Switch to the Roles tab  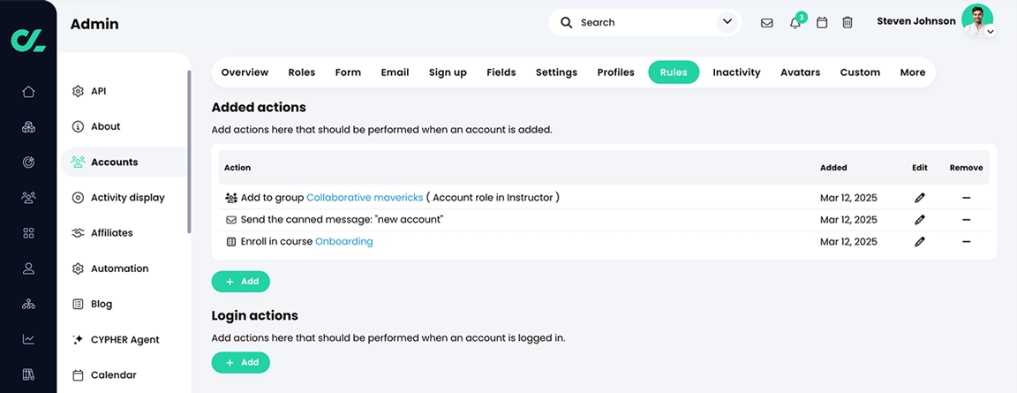tap(302, 72)
